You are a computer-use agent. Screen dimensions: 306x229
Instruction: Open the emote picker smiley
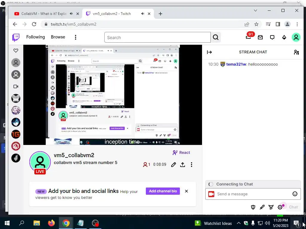(x=295, y=194)
